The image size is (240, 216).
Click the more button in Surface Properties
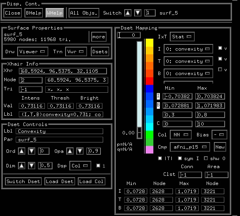click(x=99, y=37)
